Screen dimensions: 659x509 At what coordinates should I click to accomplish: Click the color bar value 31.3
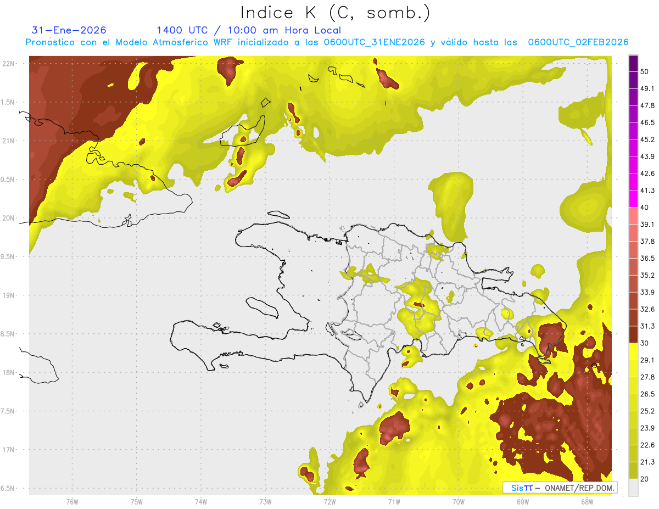(647, 326)
